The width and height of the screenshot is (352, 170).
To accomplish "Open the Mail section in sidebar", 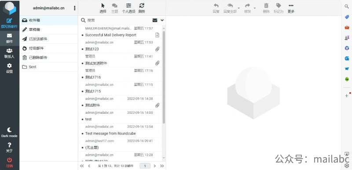I will click(9, 38).
